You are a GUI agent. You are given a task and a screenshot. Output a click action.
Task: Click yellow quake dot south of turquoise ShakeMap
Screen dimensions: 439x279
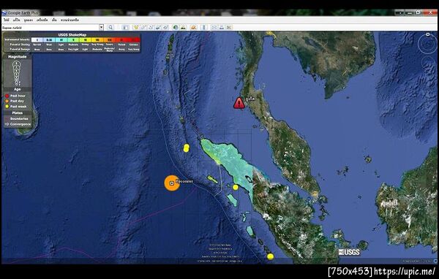point(236,187)
